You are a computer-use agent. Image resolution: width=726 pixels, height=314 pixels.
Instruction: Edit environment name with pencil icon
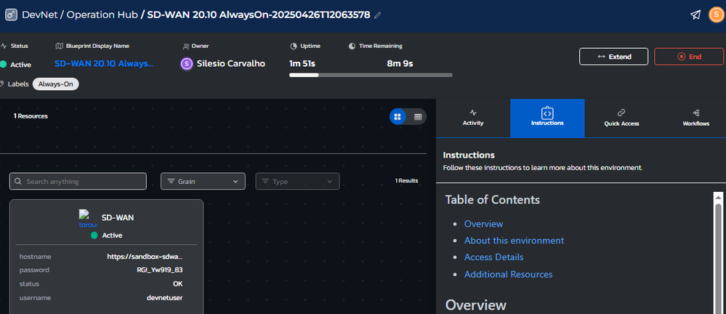[x=378, y=15]
